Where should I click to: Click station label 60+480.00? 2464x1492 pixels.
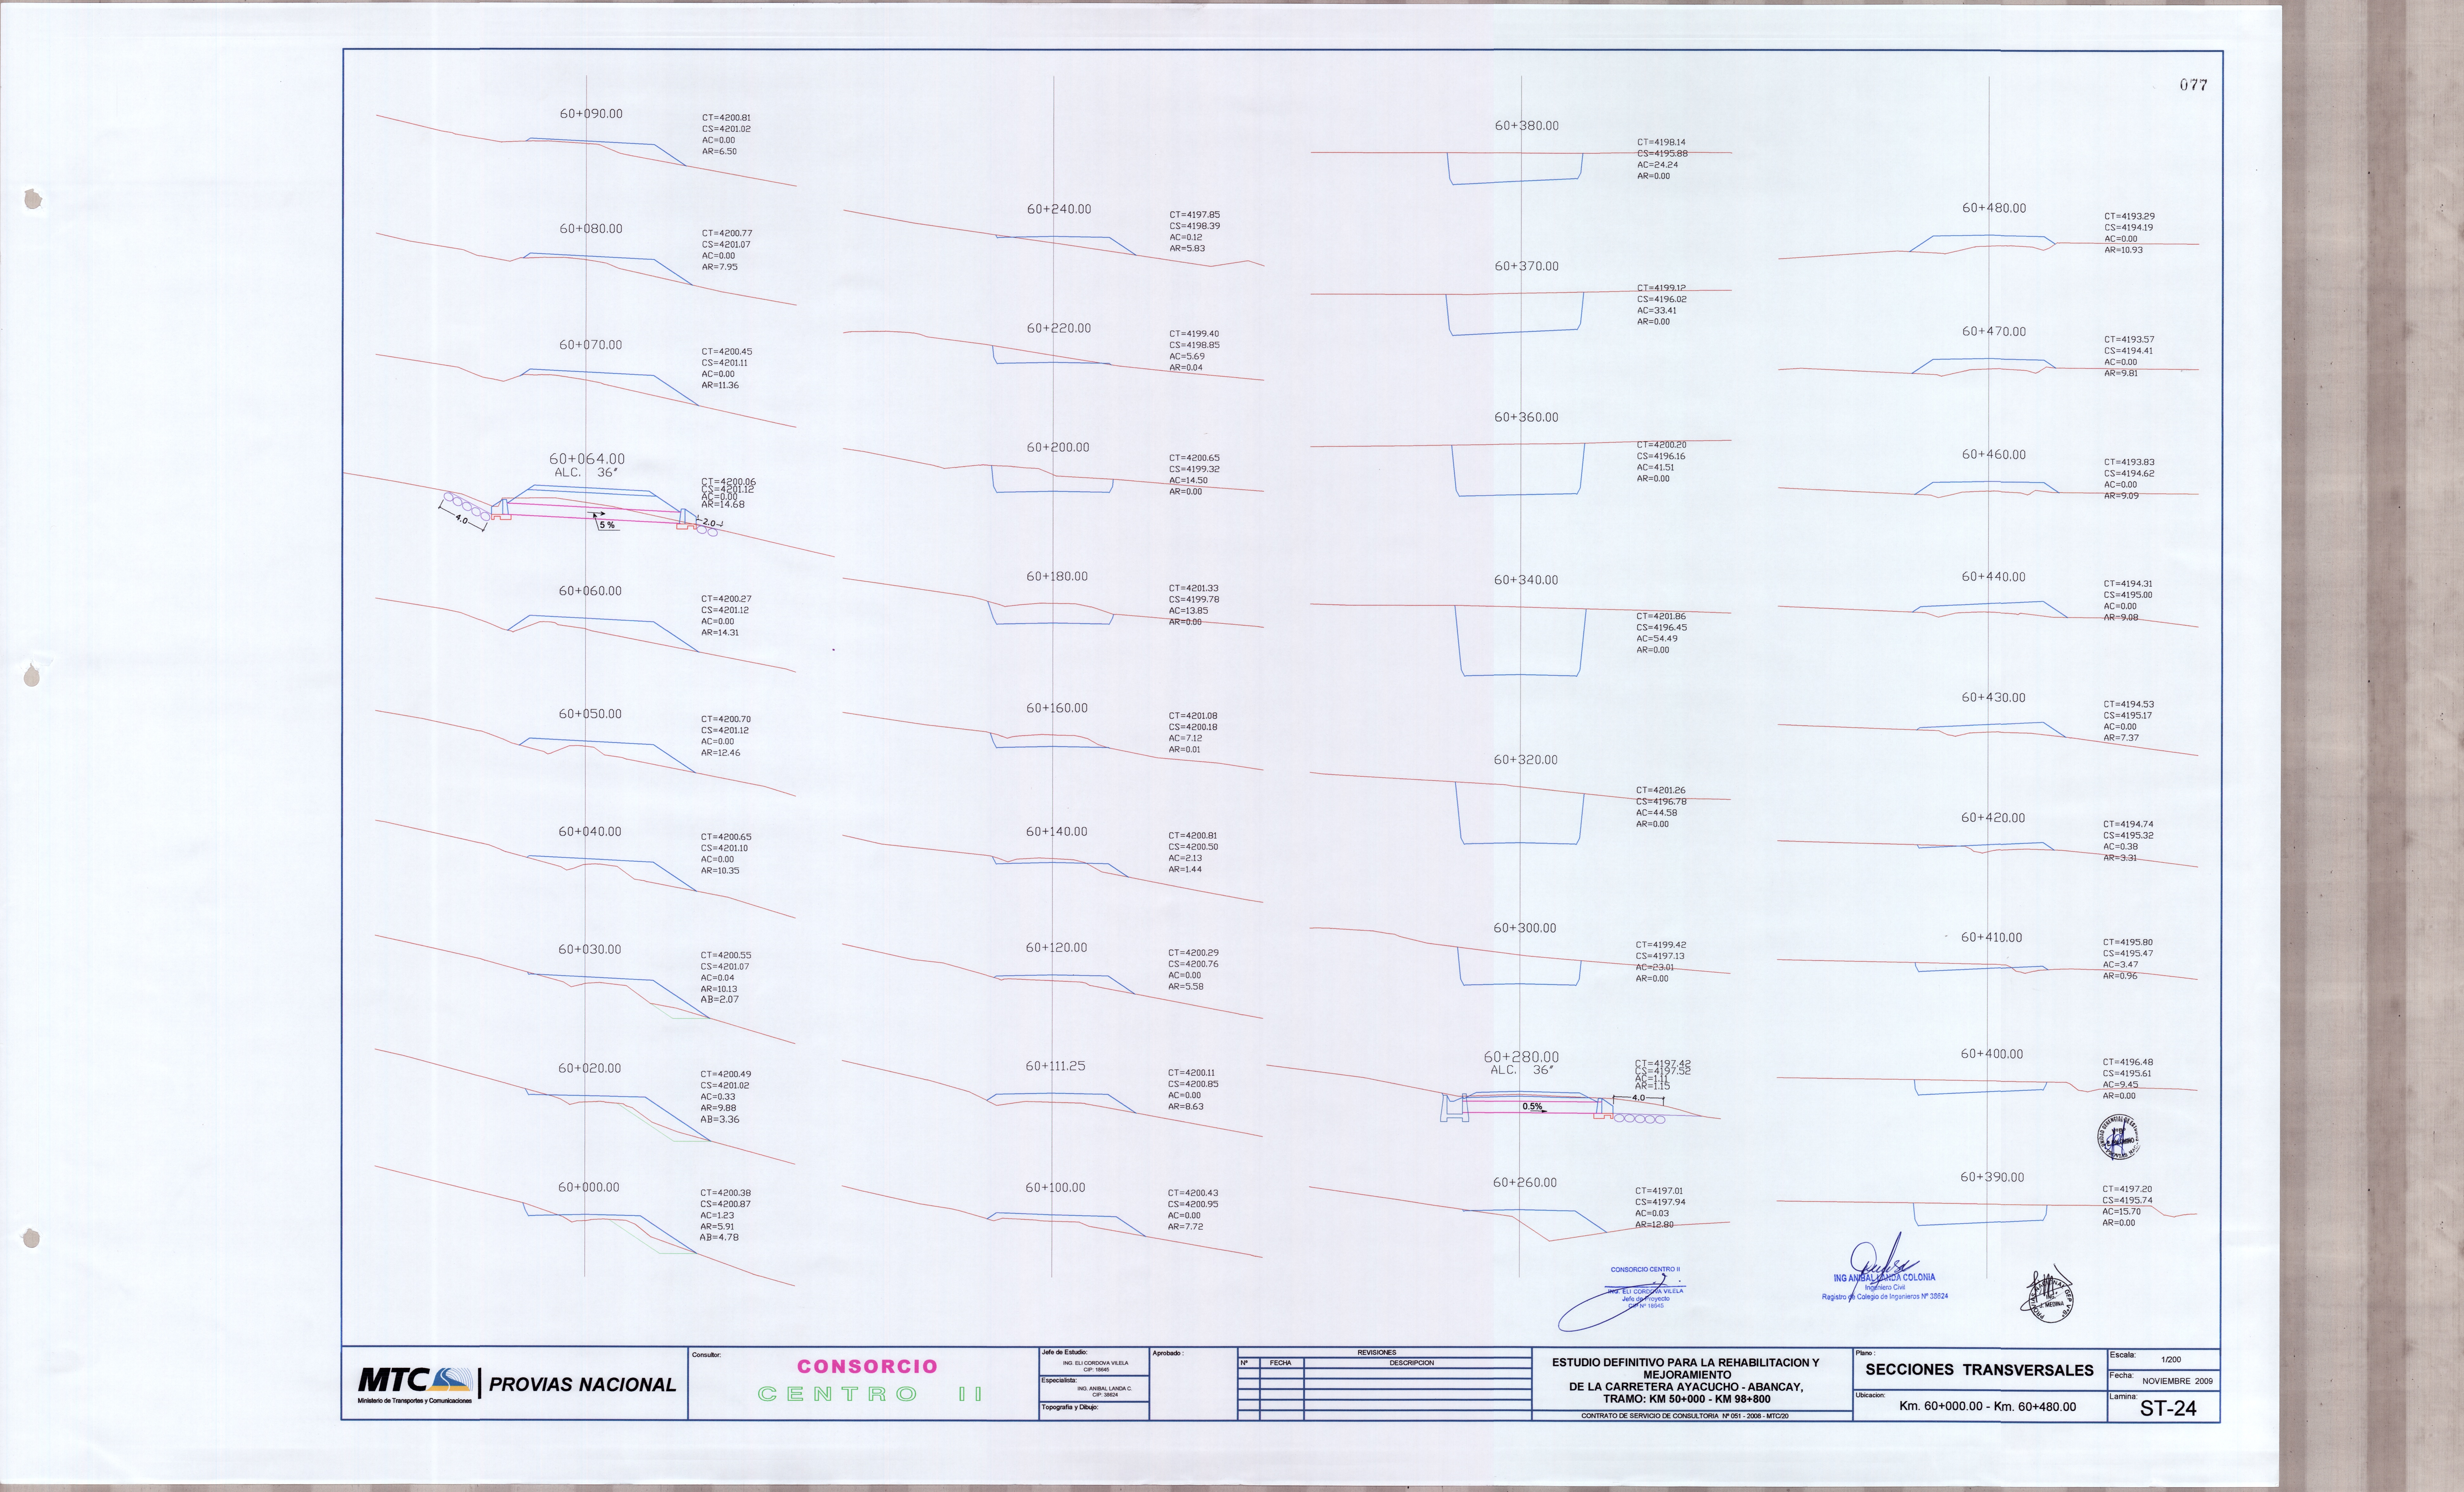click(x=1994, y=208)
